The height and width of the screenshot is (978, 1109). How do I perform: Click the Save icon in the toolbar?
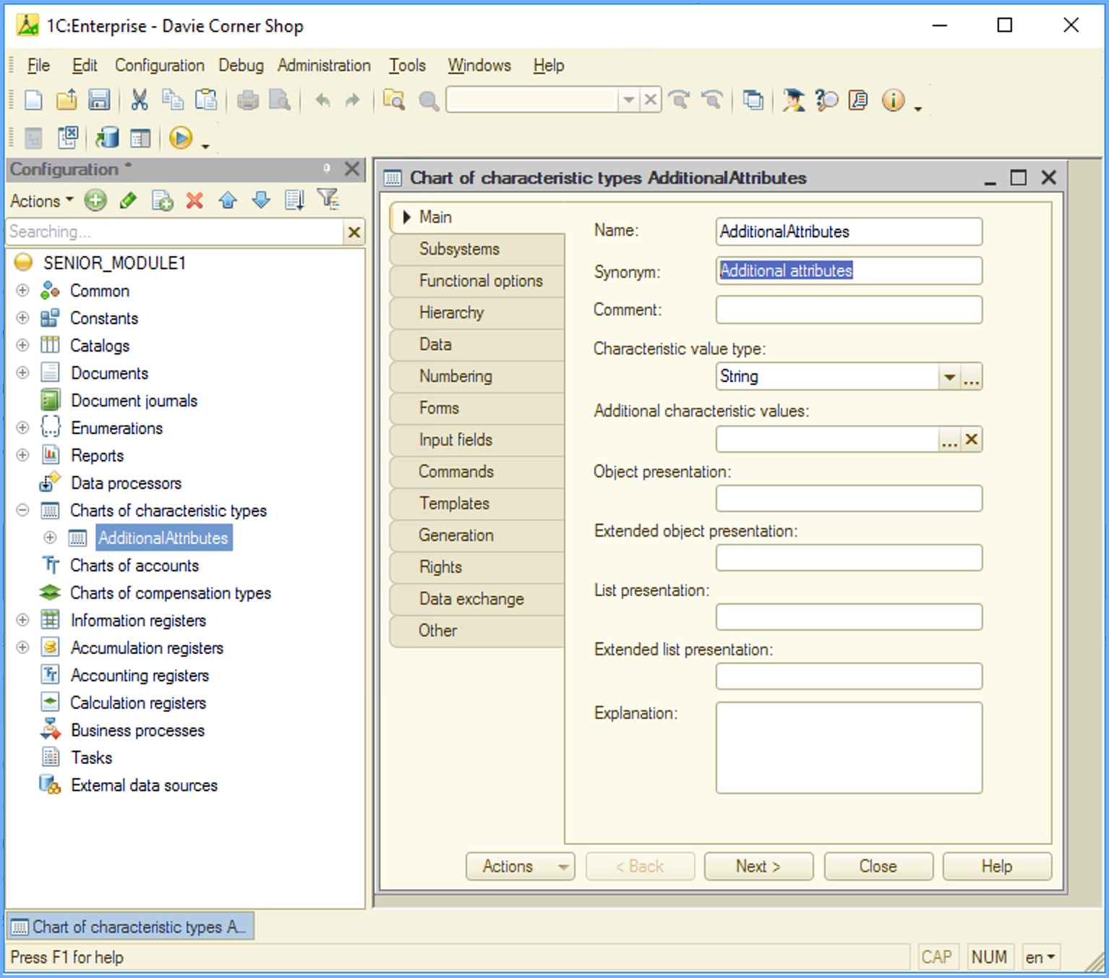99,100
